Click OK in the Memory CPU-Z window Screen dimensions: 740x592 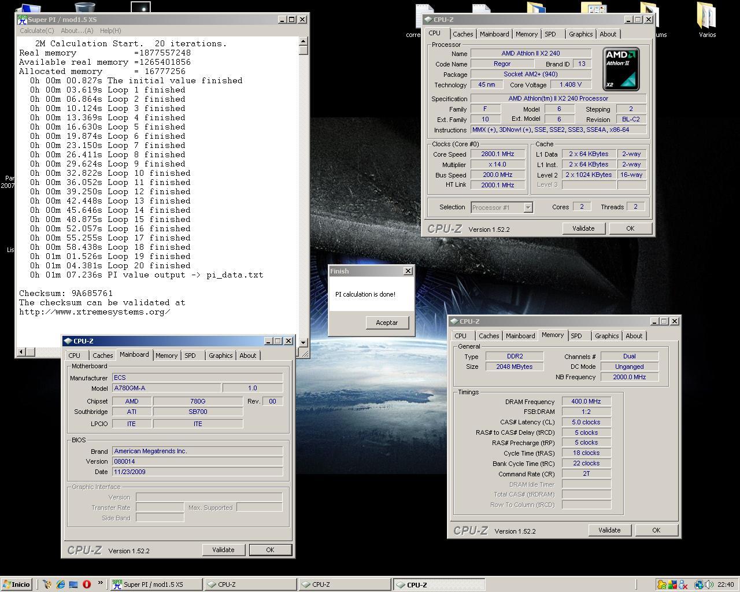[x=656, y=530]
